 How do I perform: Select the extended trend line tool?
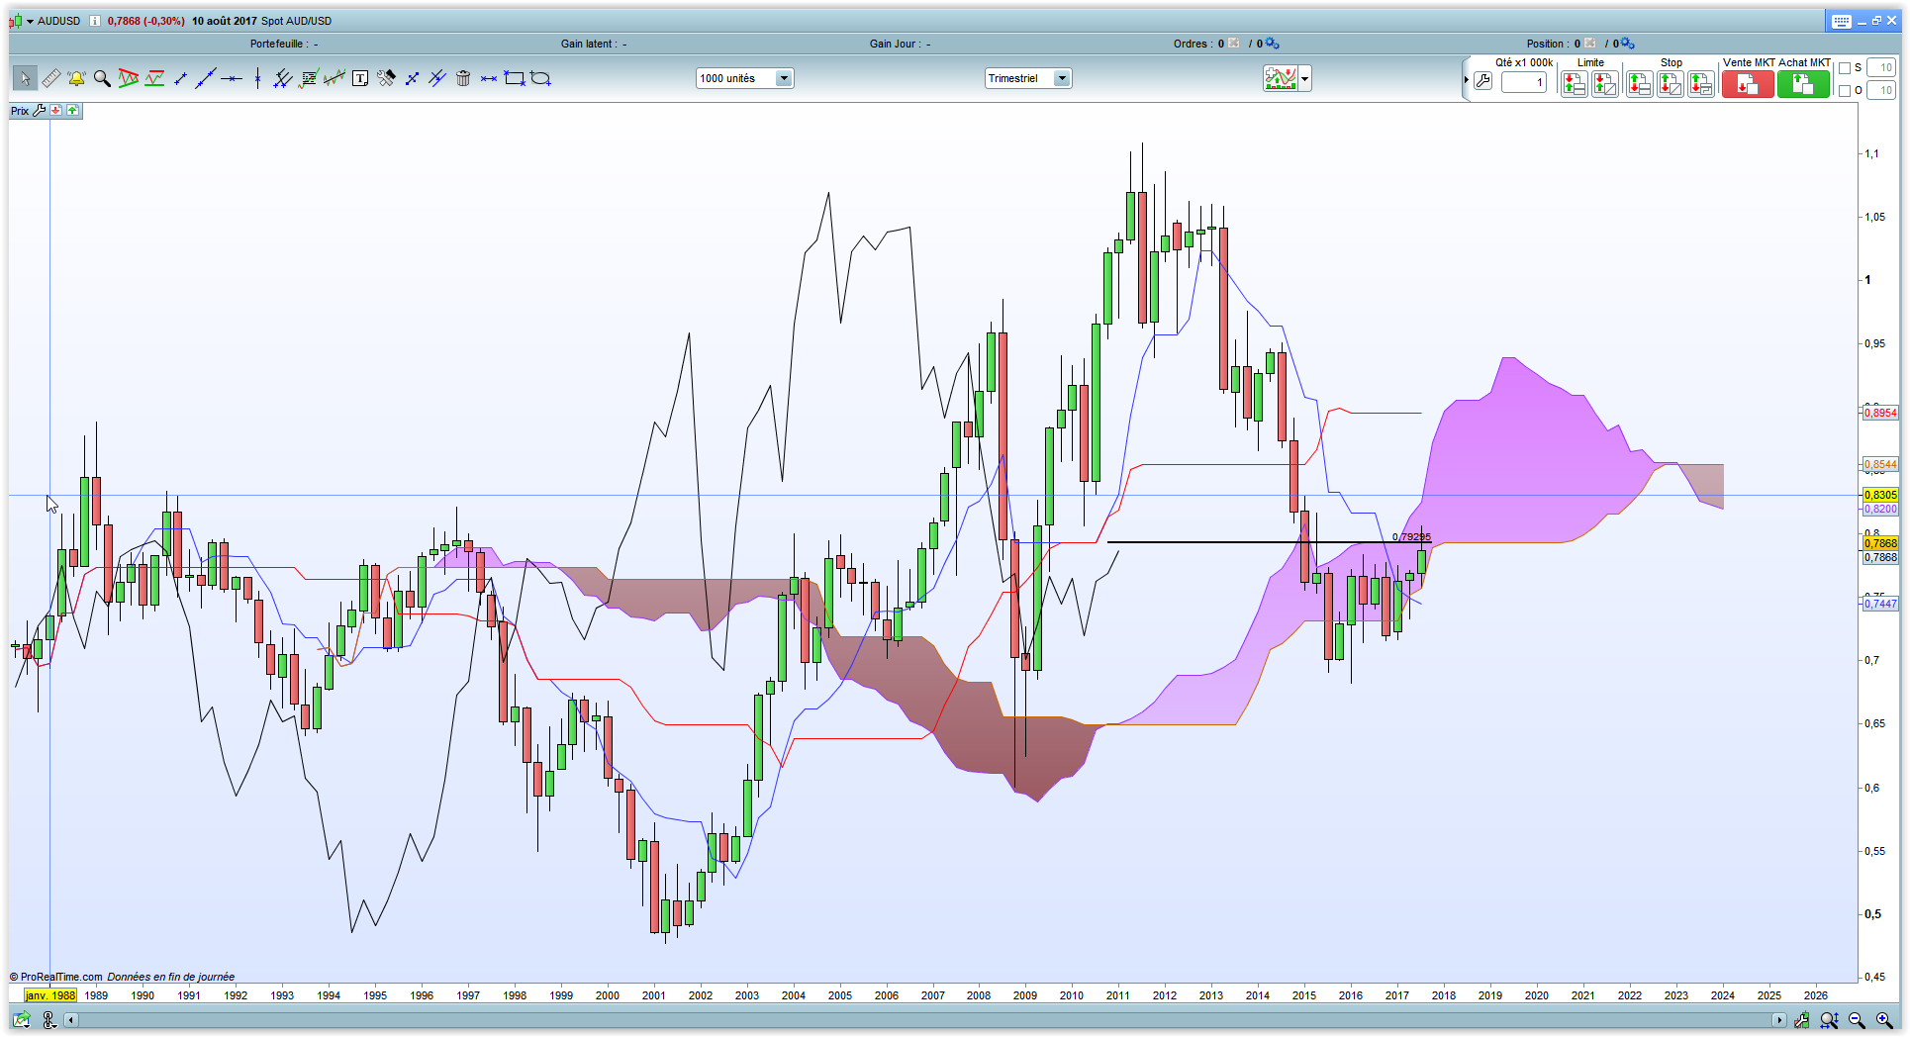pyautogui.click(x=206, y=78)
